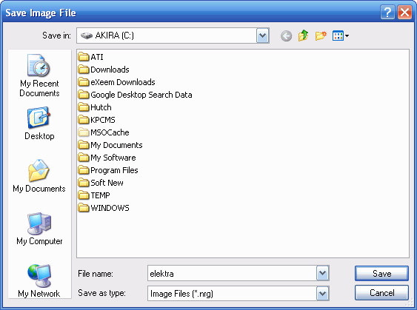Expand the Save as type dropdown

click(322, 294)
